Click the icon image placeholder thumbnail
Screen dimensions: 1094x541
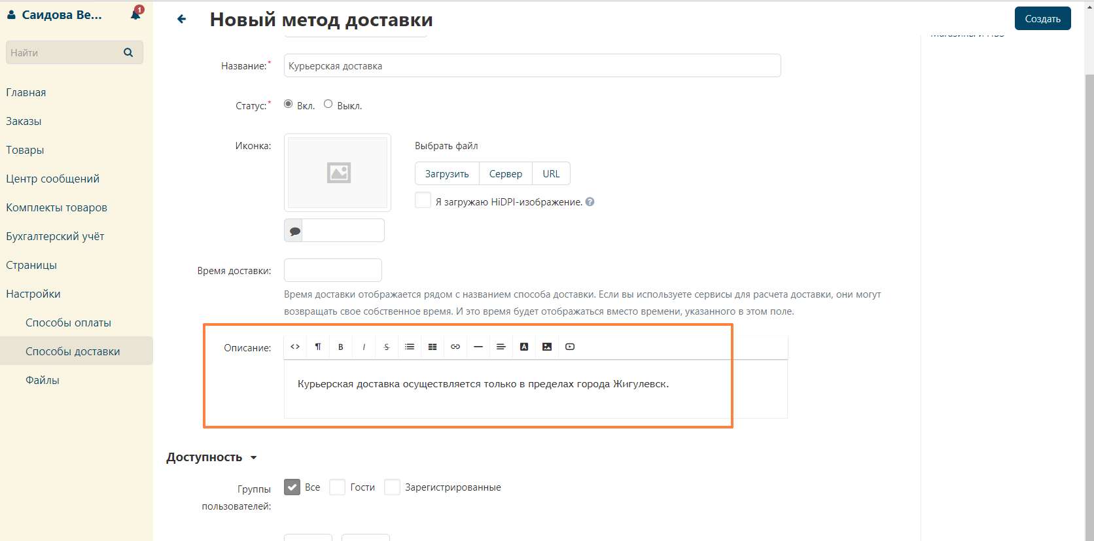point(338,173)
